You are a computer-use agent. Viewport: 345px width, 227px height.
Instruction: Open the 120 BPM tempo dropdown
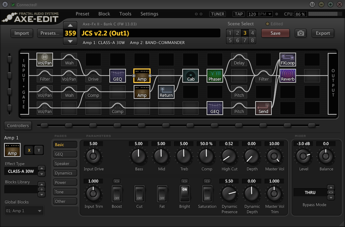click(260, 14)
